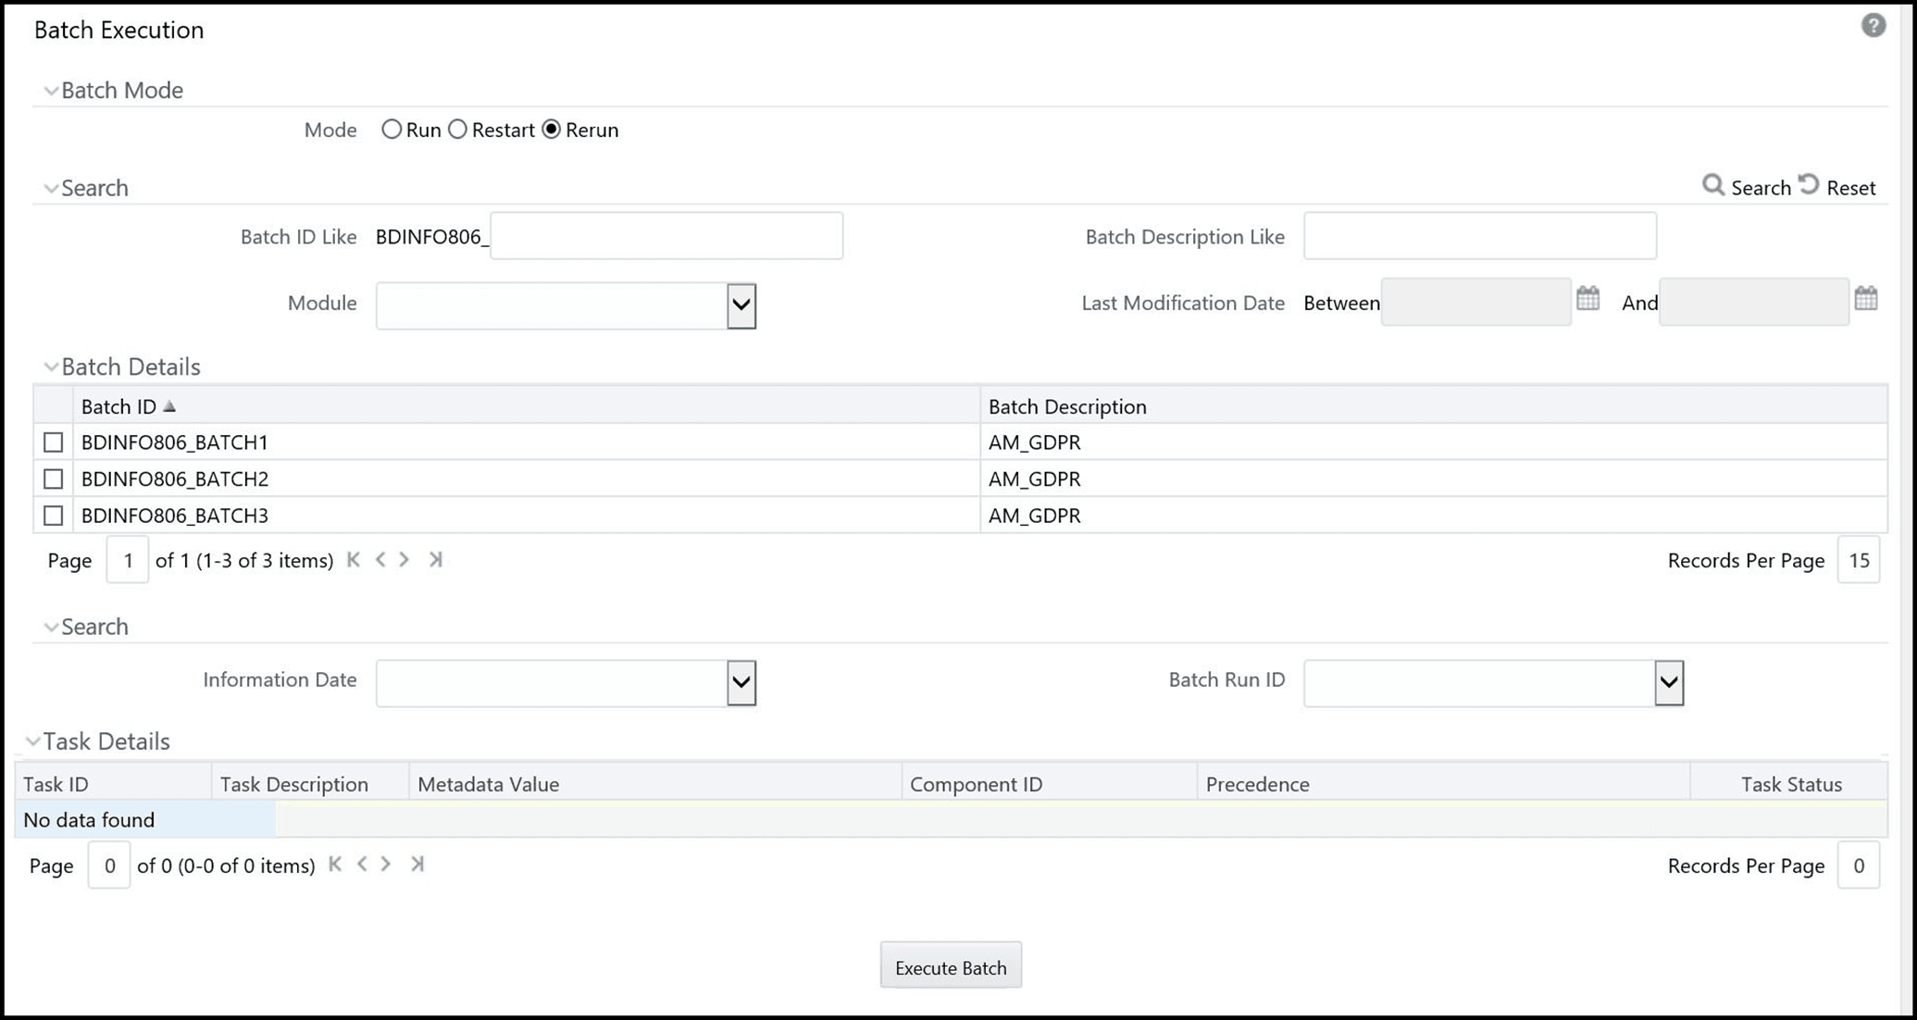Click the Search magnifier icon
The height and width of the screenshot is (1020, 1917).
[1713, 186]
